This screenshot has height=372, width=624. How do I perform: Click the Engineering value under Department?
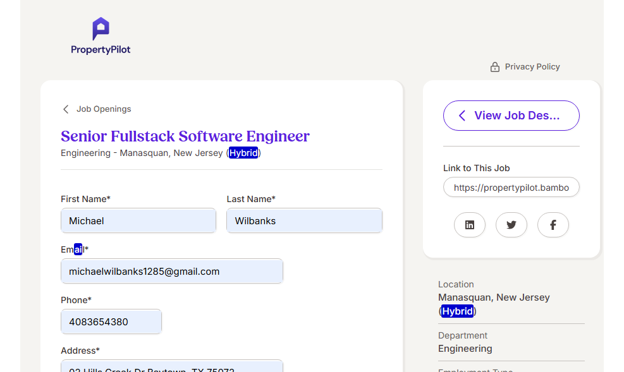[465, 349]
